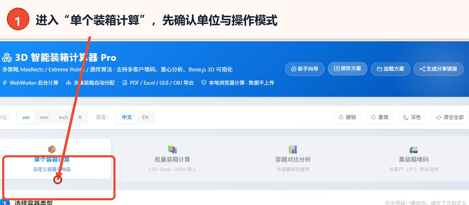
Task: Open the 容器对比分析 tab
Action: 293,159
